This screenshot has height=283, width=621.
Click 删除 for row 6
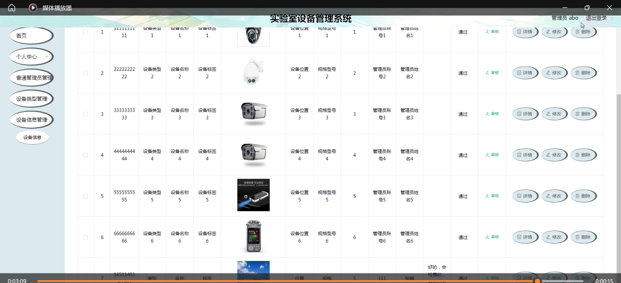point(583,237)
